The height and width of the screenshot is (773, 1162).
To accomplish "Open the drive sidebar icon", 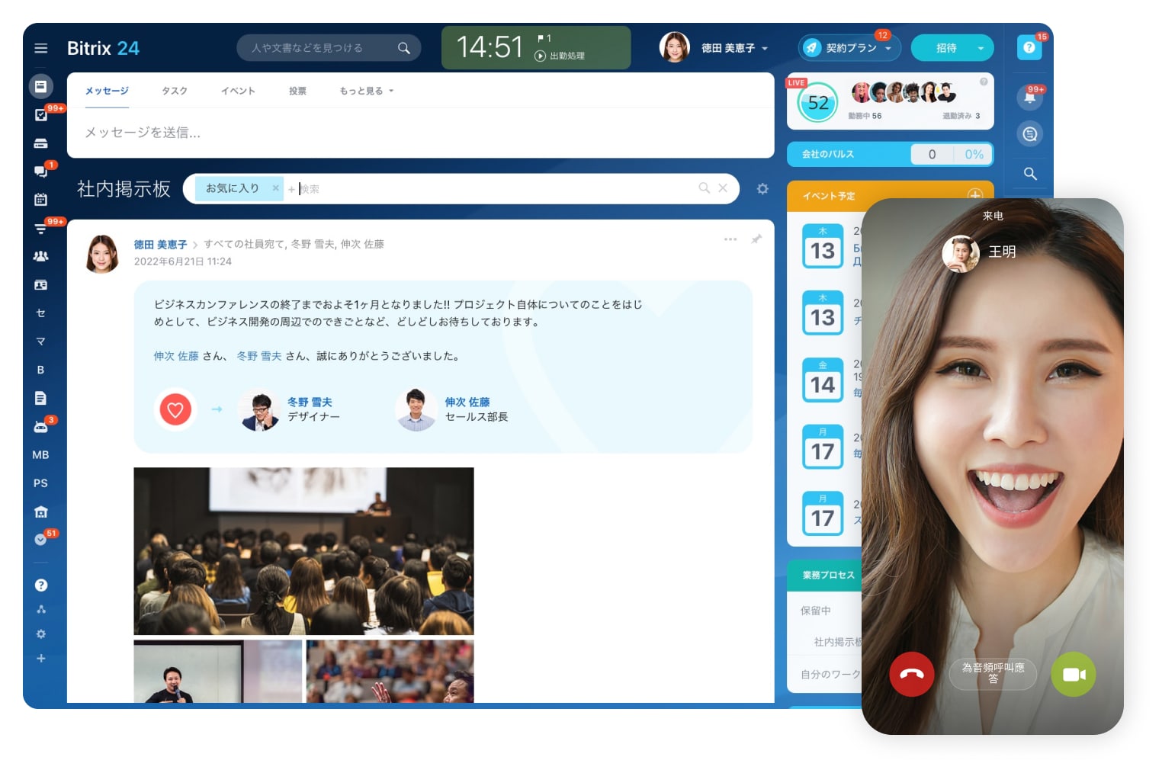I will (x=41, y=143).
